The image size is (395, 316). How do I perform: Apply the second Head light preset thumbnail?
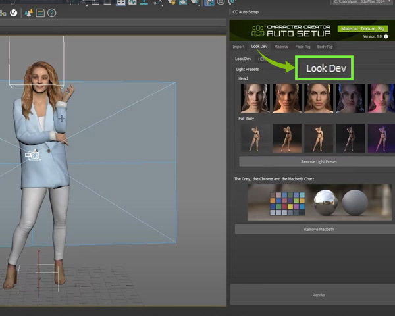tap(287, 98)
